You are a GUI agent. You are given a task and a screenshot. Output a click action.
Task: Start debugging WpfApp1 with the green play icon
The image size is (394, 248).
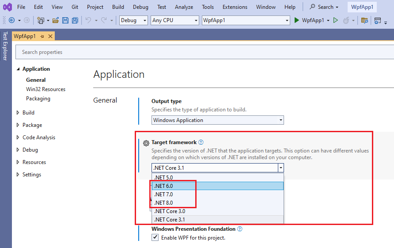[296, 20]
